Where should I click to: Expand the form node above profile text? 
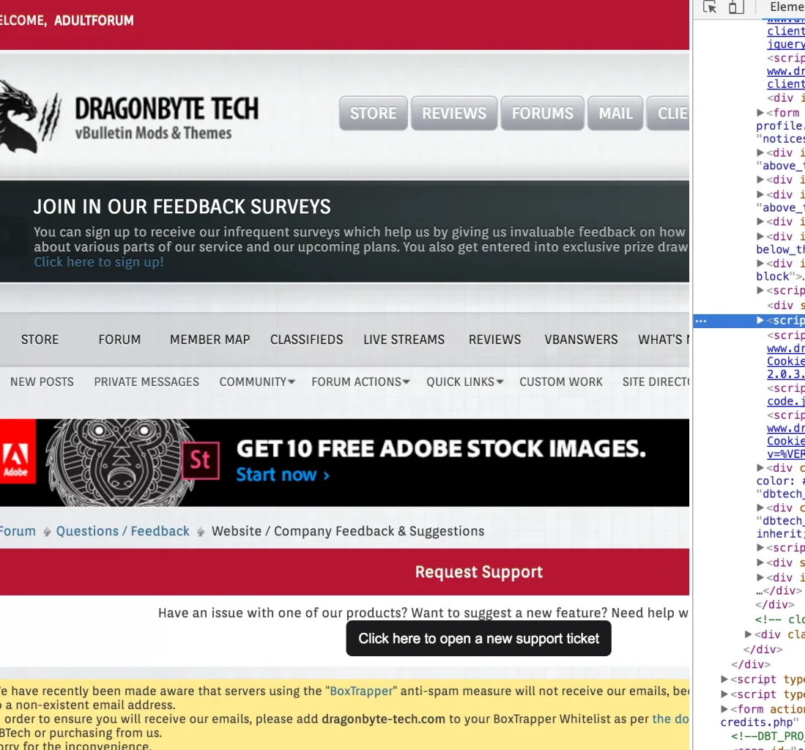760,112
